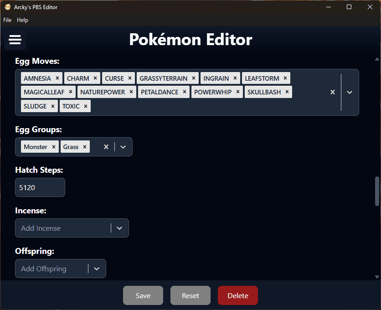Click the Hatch Steps input field
Viewport: 381px width, 310px height.
pos(40,187)
